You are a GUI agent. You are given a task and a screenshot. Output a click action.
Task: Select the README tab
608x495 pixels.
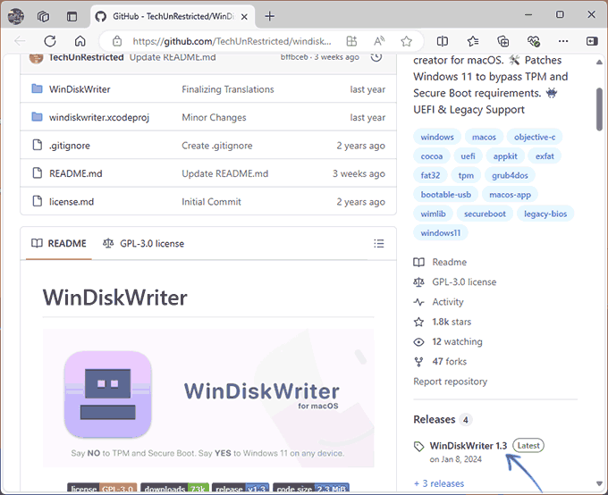(59, 243)
